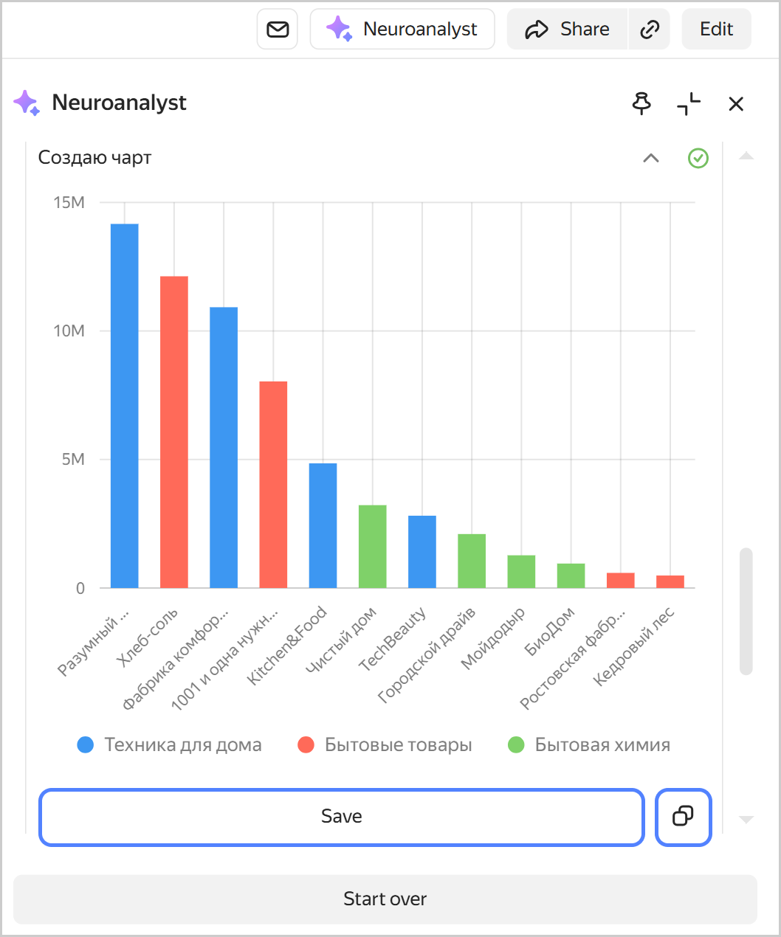
Task: Click the Хлеб-соль axis label
Action: [x=148, y=637]
